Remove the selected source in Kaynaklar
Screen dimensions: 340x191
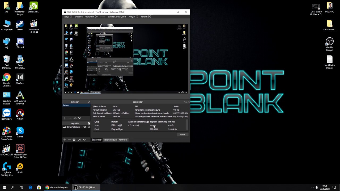69,140
